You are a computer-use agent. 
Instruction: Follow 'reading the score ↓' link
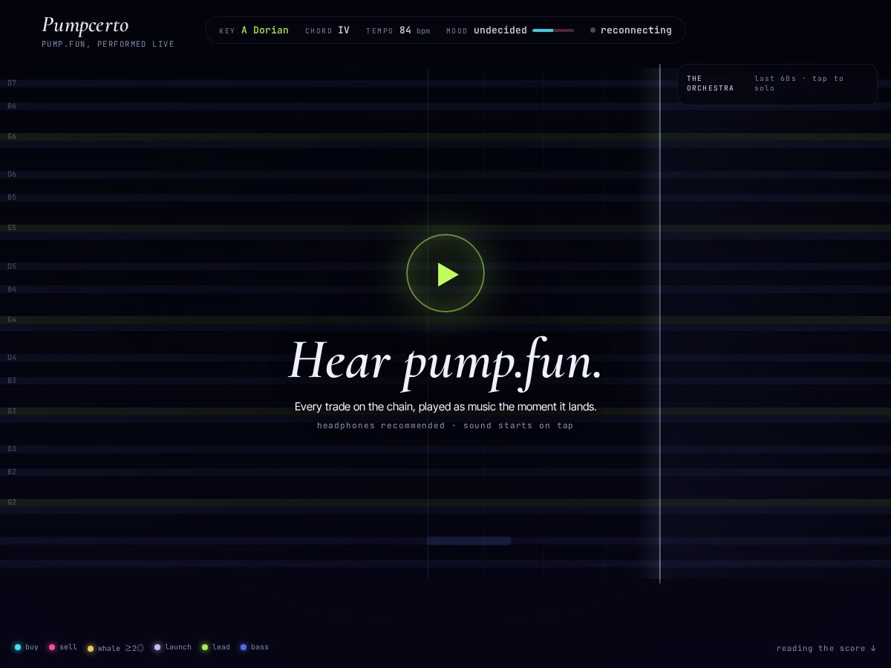click(x=826, y=648)
